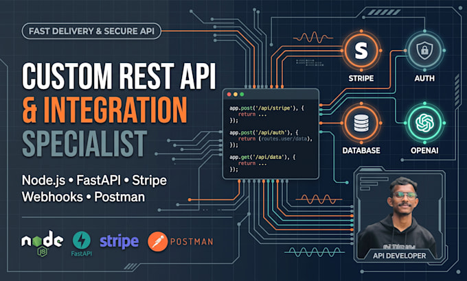The width and height of the screenshot is (467, 281).
Task: Click the developer portrait photo
Action: [398, 217]
